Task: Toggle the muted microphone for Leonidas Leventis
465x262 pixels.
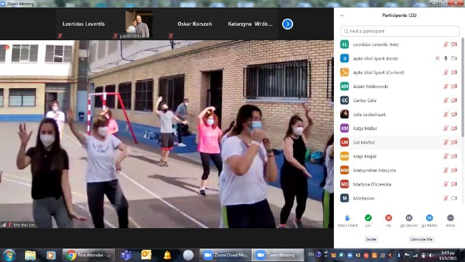Action: [446, 44]
